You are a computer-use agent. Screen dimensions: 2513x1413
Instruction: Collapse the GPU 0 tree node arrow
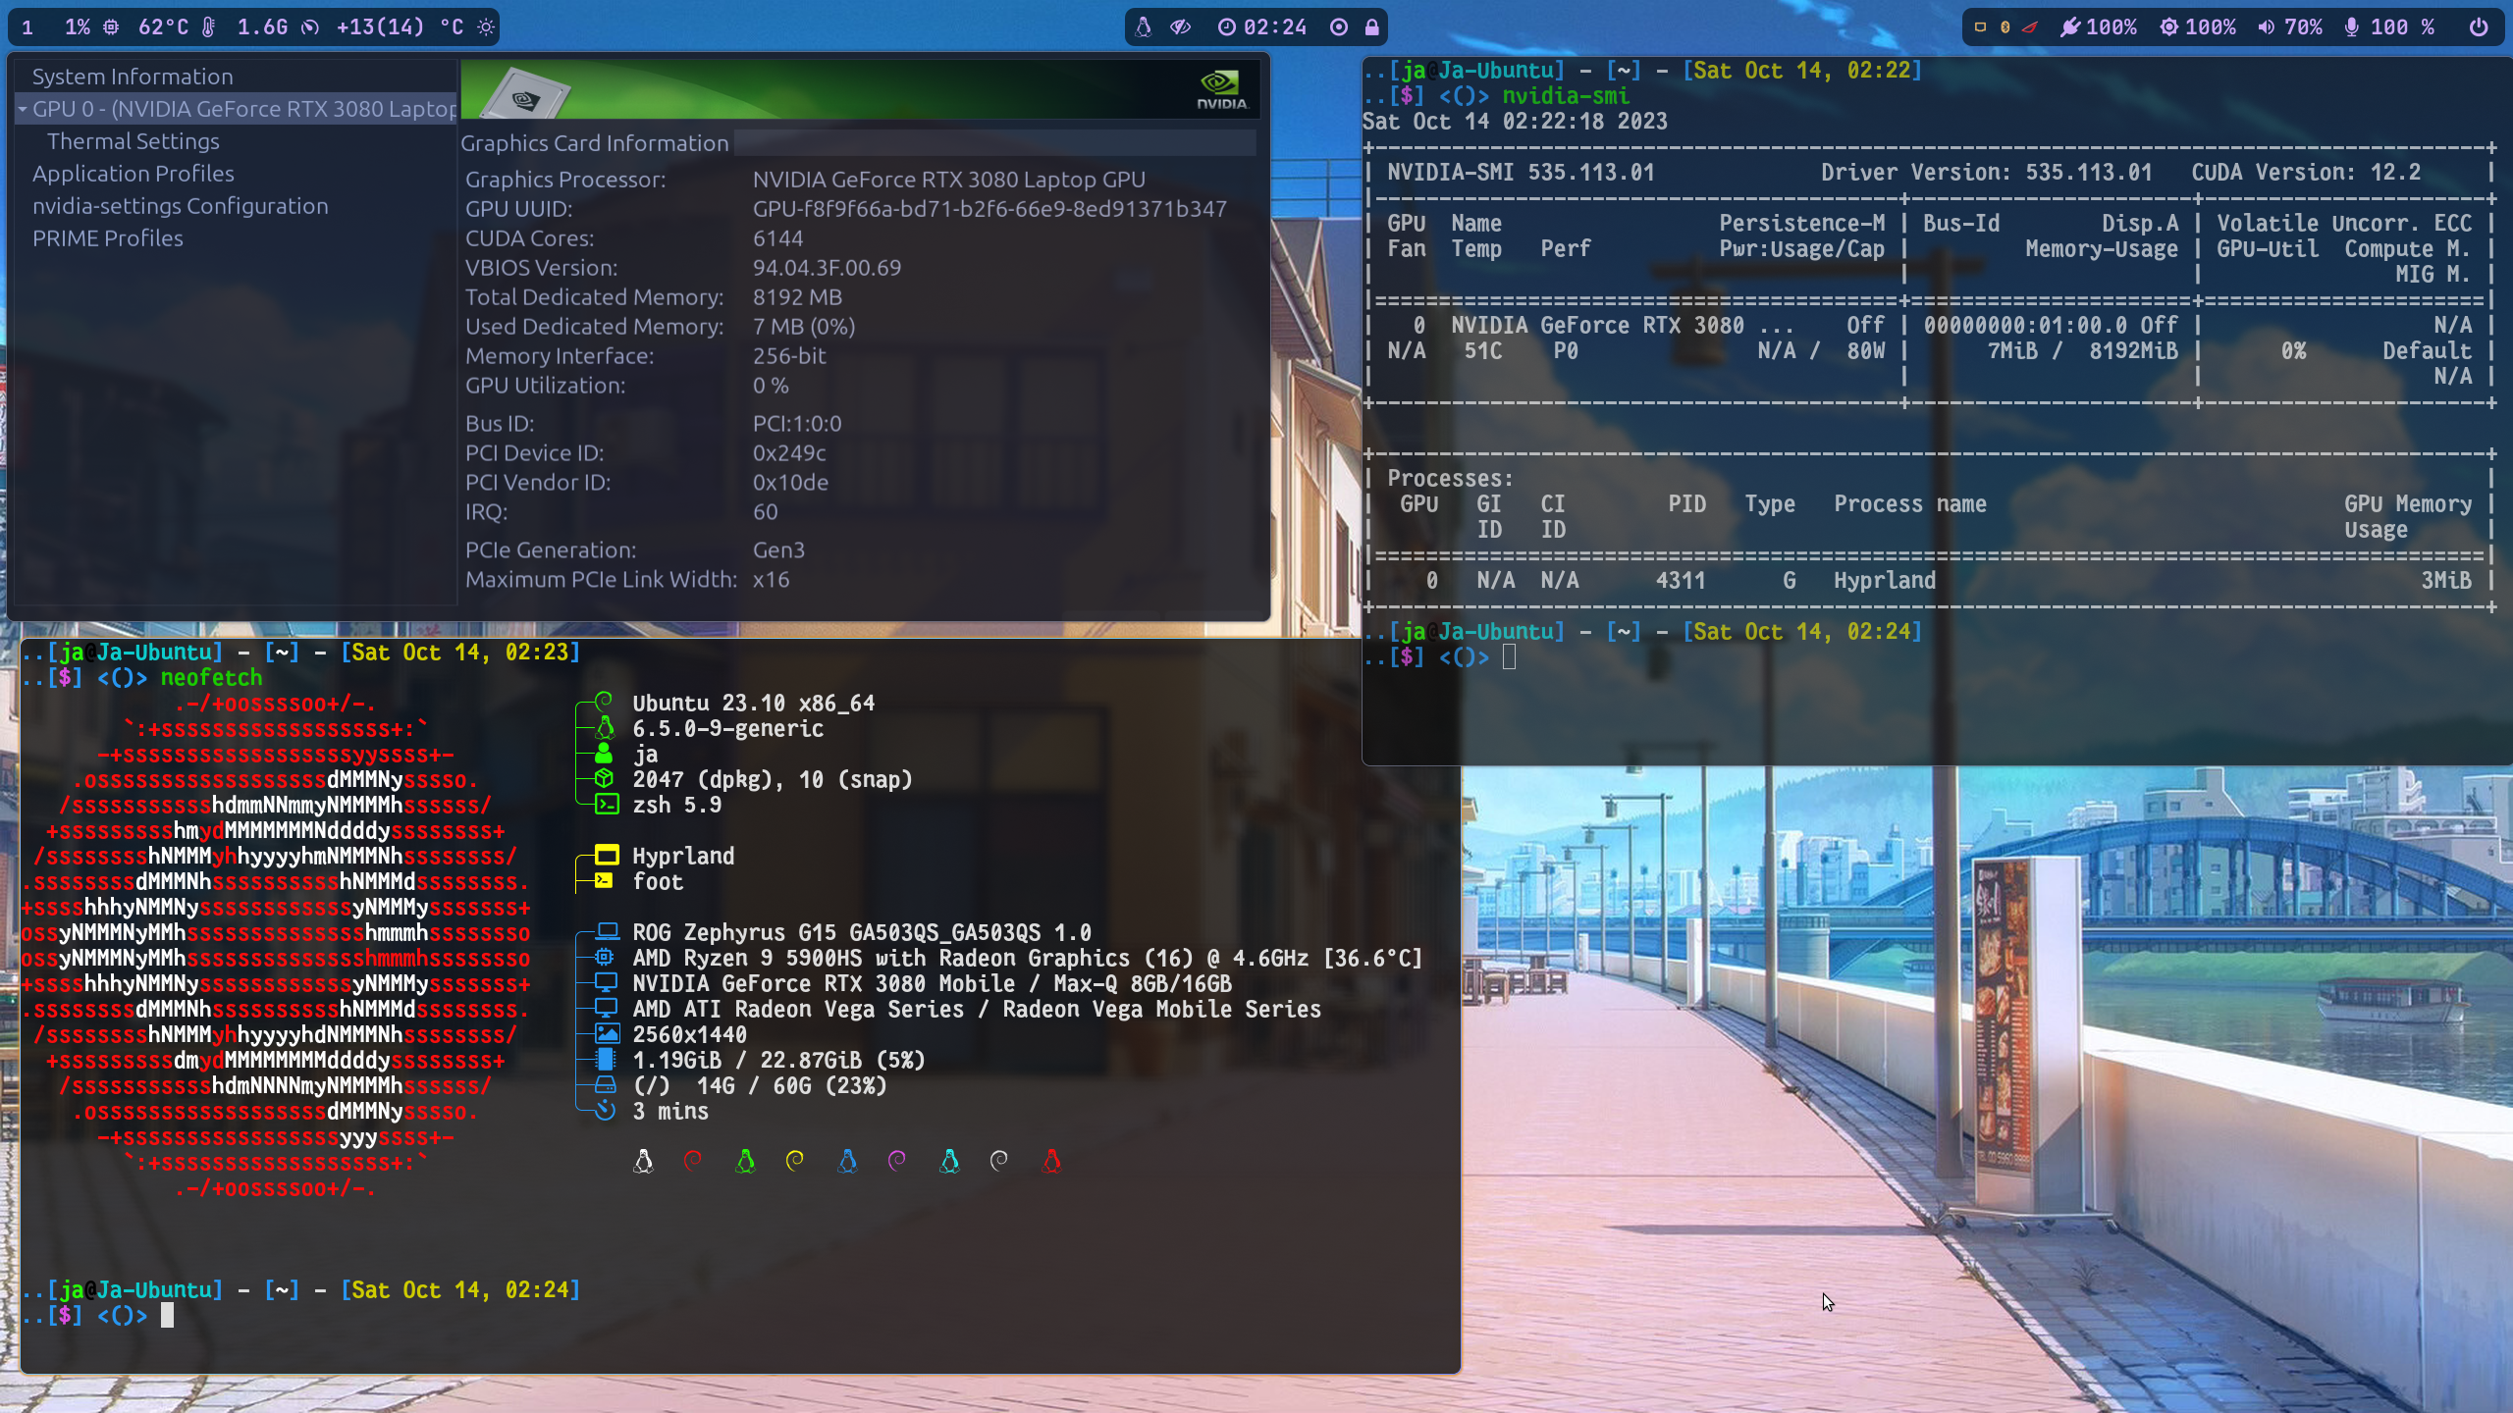[x=22, y=109]
